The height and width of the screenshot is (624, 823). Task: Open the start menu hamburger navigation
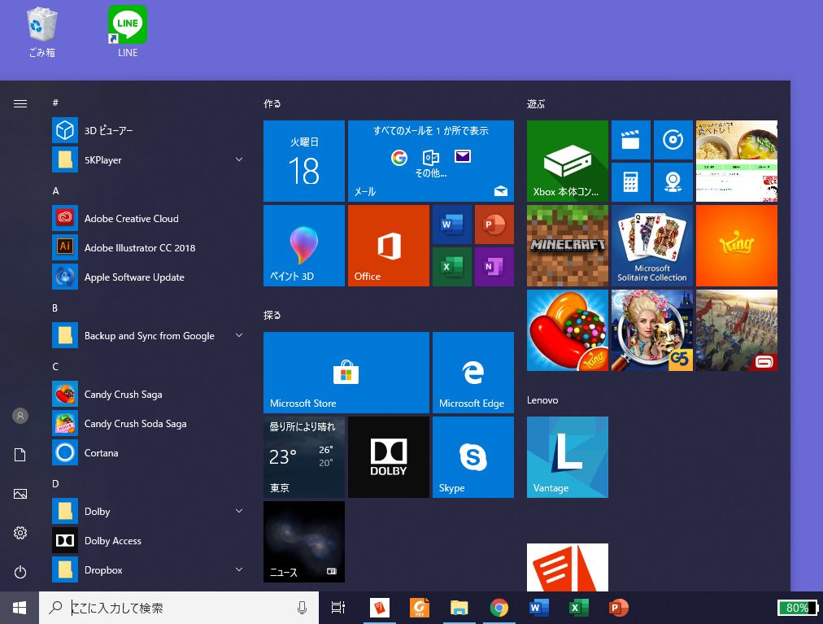point(20,103)
